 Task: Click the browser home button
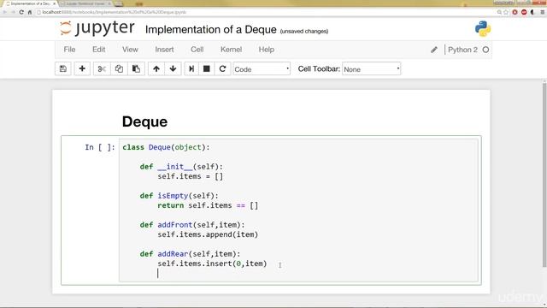30,12
